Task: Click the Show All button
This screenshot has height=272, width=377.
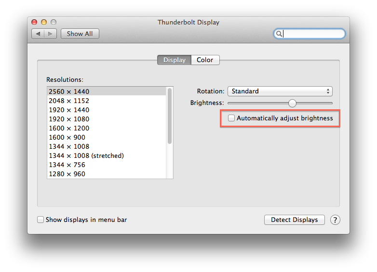Action: pyautogui.click(x=80, y=34)
